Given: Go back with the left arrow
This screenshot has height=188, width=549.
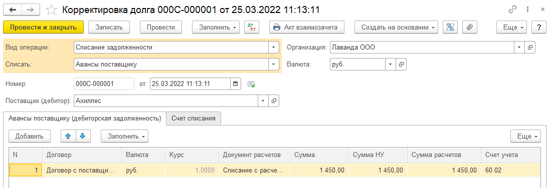Looking at the screenshot, I should (13, 10).
